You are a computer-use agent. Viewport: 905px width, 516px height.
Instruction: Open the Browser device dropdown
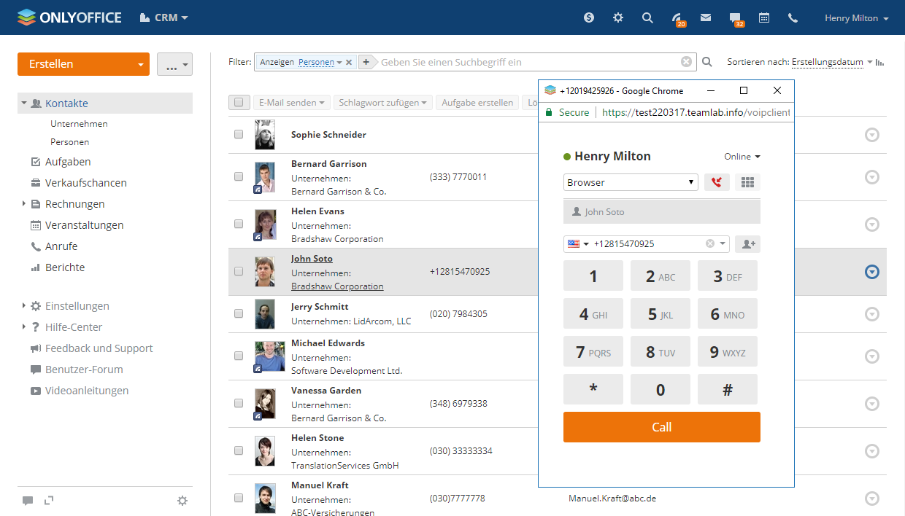pos(631,182)
